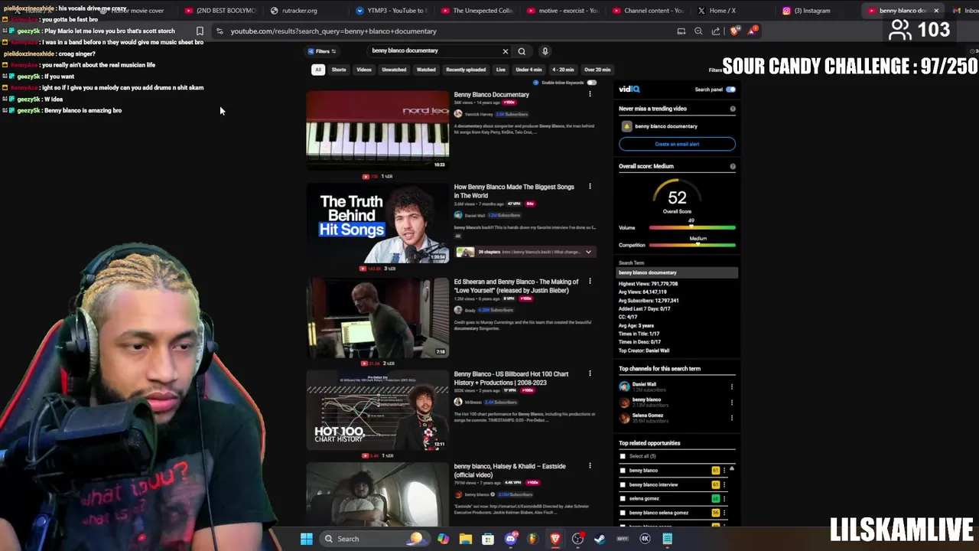
Task: Click help icon next to Never miss a trending video
Action: pos(733,109)
